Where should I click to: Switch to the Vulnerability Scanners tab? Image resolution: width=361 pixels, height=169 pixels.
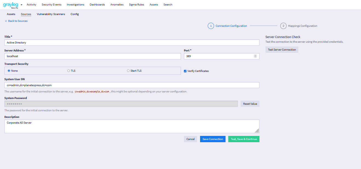[x=51, y=14]
